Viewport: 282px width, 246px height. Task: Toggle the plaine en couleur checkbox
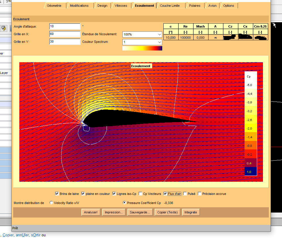83,194
